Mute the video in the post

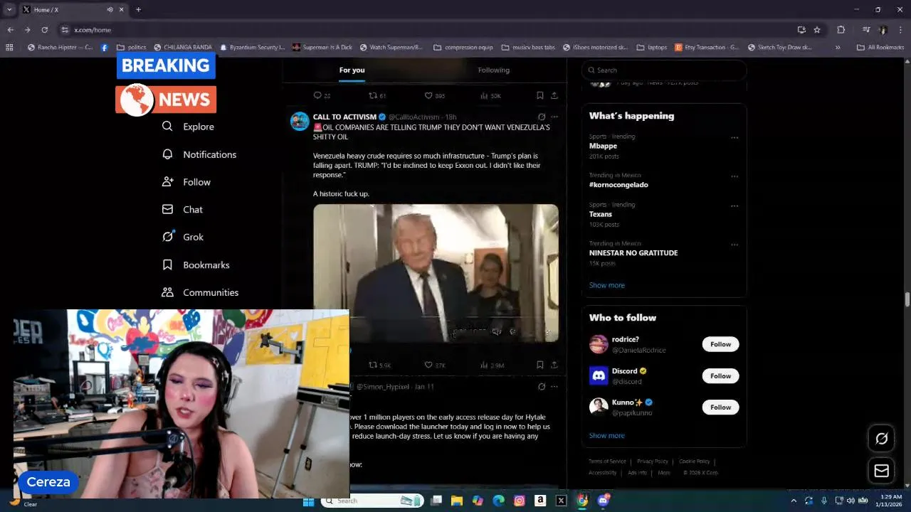point(497,331)
